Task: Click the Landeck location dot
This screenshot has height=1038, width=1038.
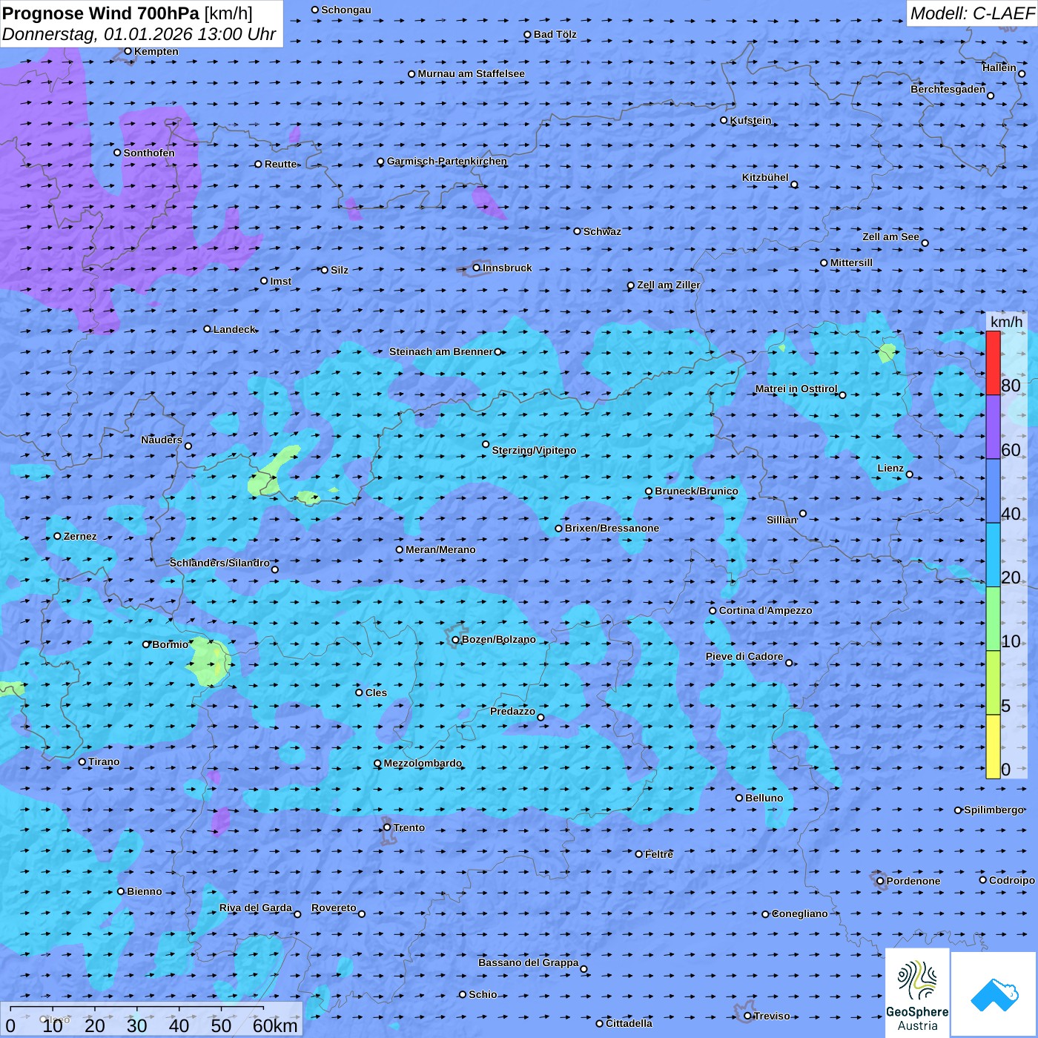Action: pyautogui.click(x=208, y=329)
